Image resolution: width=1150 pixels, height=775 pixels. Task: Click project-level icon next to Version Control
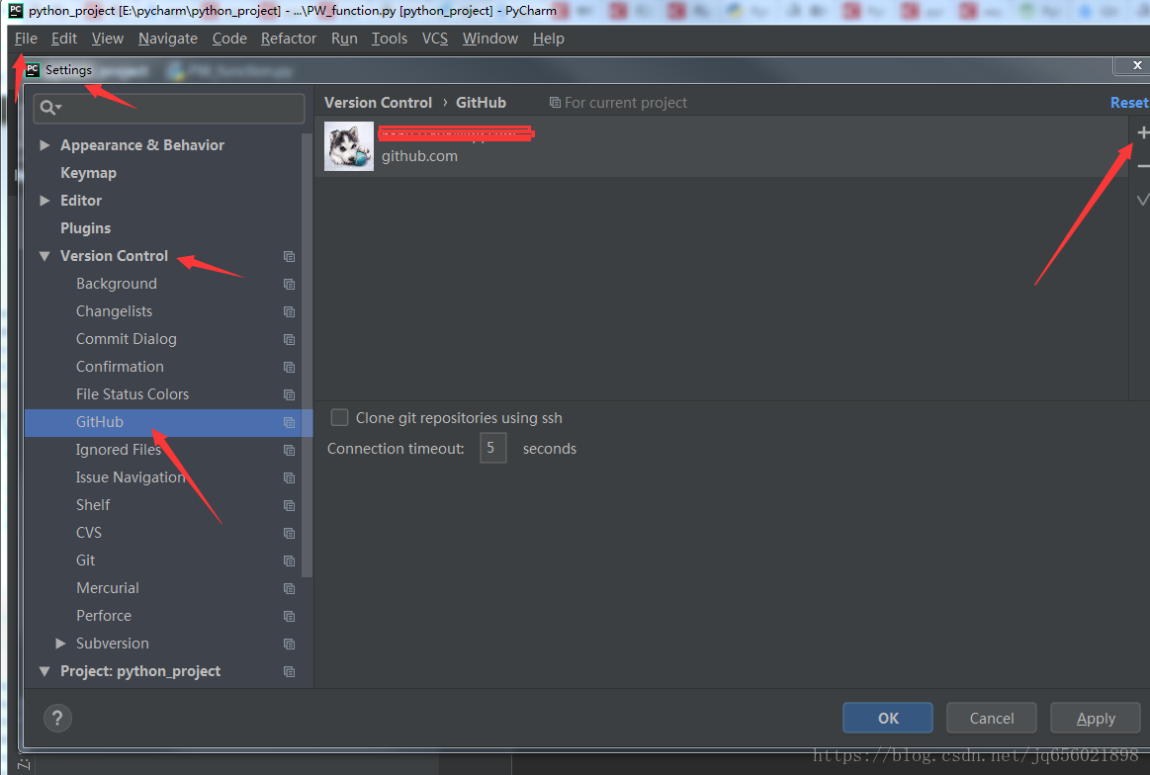pos(289,257)
